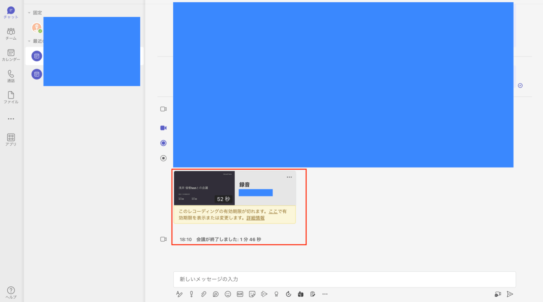Play the 52-second recording thumbnail

[x=204, y=188]
